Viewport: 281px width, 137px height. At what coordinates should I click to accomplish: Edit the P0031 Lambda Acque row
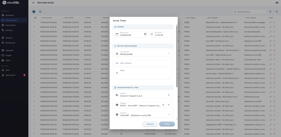271,69
